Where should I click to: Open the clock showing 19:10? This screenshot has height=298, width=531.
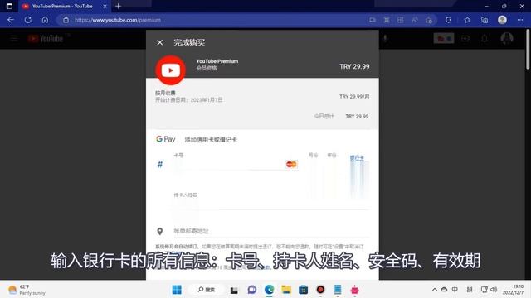click(x=514, y=290)
